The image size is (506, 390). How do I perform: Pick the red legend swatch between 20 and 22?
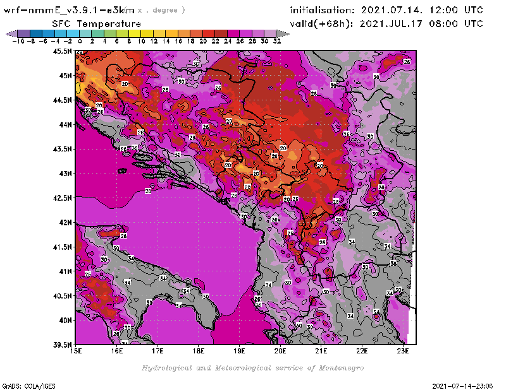click(x=209, y=33)
